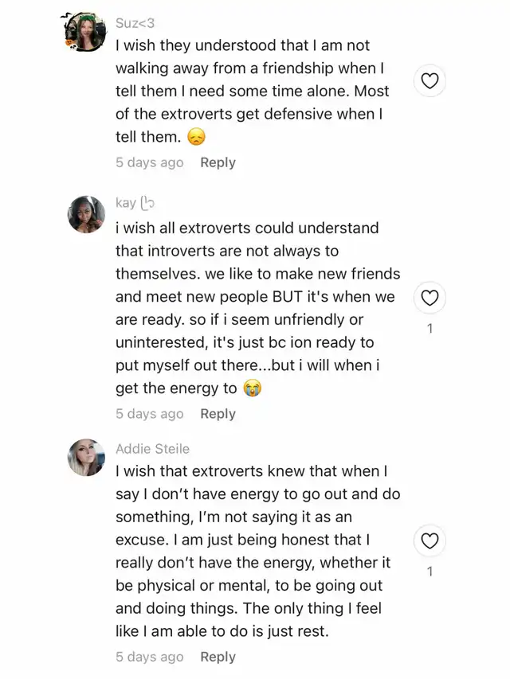Screen dimensions: 510x679
Task: Open the Addie Steile username link
Action: coord(152,448)
